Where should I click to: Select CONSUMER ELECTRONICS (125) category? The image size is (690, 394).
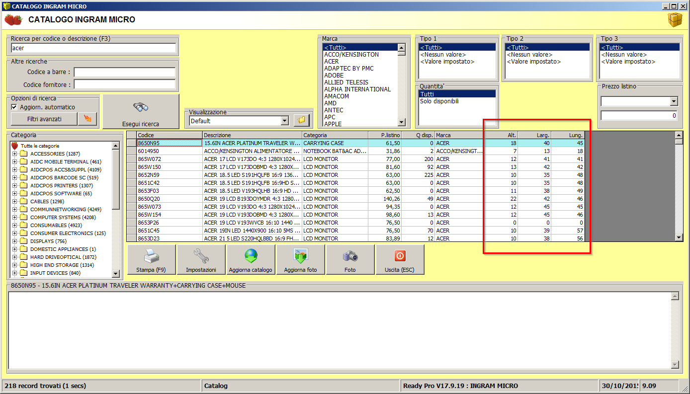coord(68,233)
